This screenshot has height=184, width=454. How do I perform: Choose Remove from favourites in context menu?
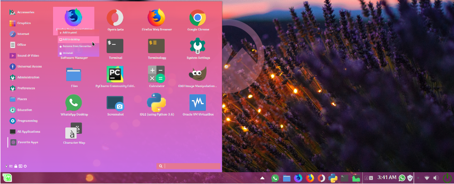click(x=78, y=46)
